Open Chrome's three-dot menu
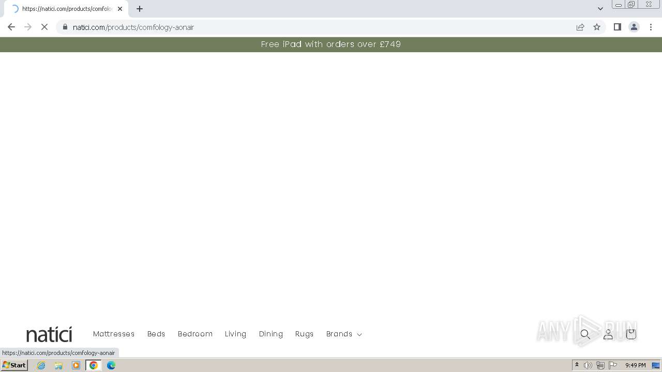This screenshot has height=372, width=662. (651, 27)
